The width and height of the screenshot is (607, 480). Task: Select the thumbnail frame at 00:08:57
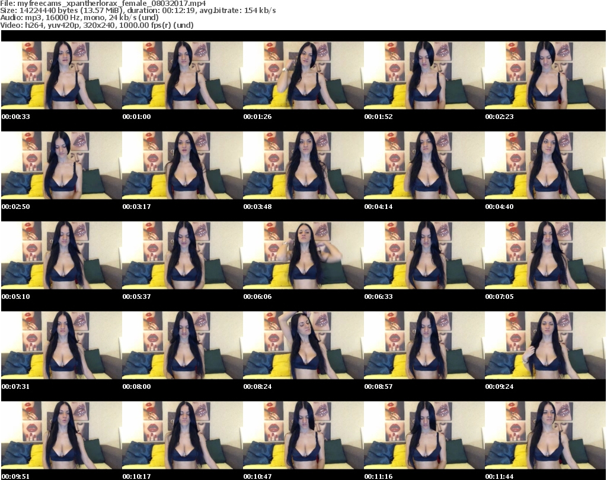click(424, 346)
